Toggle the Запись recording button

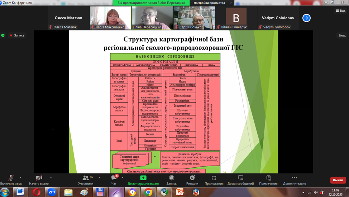(171, 178)
